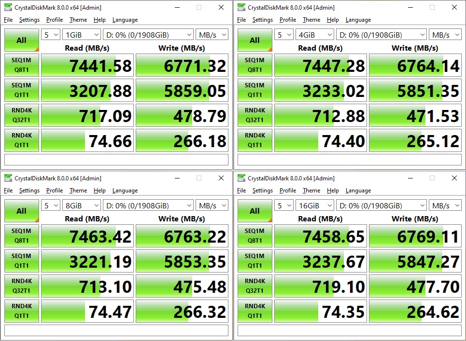Run the SEQ1M Q1T1 test in the 16GiB window
466x341 pixels.
[254, 261]
